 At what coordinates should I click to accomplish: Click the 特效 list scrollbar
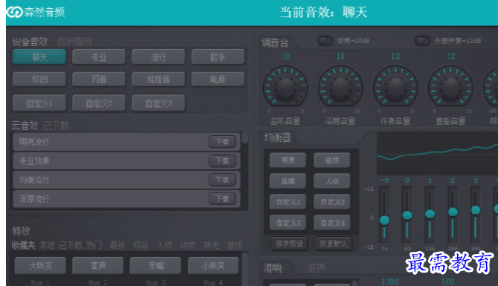coord(245,269)
